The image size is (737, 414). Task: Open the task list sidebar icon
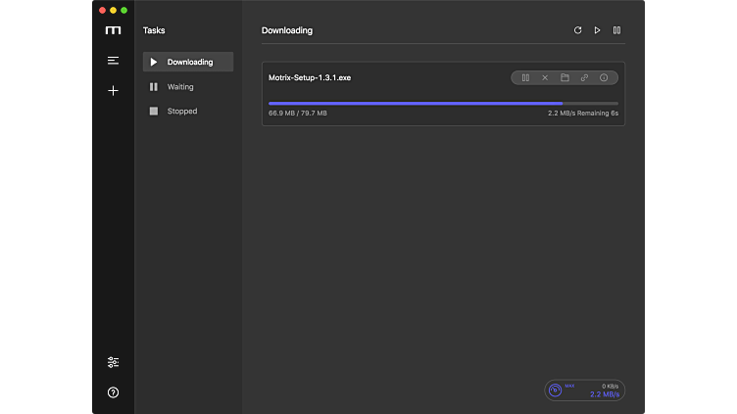(x=113, y=61)
